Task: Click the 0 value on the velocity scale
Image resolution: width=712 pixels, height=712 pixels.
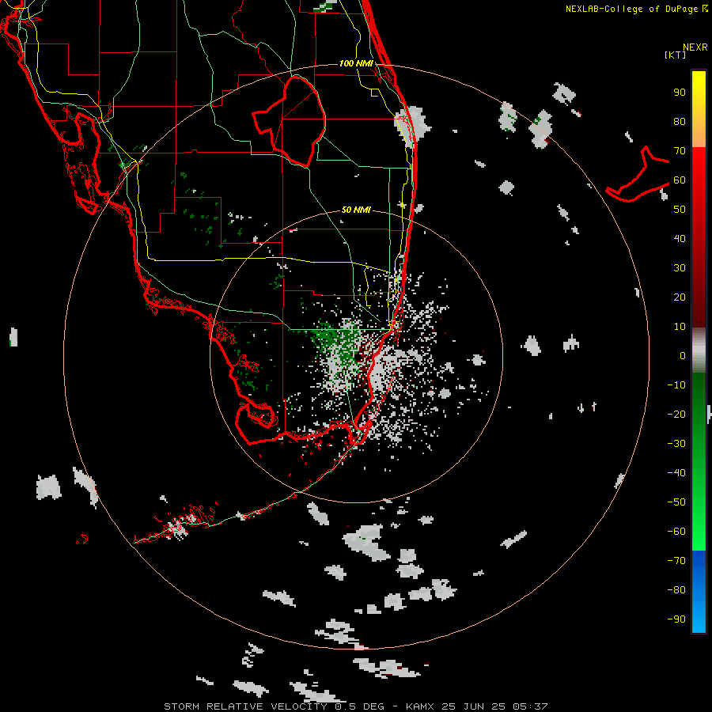Action: tap(683, 356)
